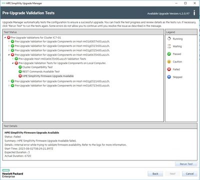Click the Caution yellow legend icon
The image size is (200, 180).
169,61
